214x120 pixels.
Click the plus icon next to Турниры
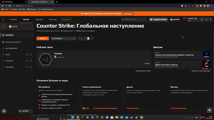coord(31,61)
